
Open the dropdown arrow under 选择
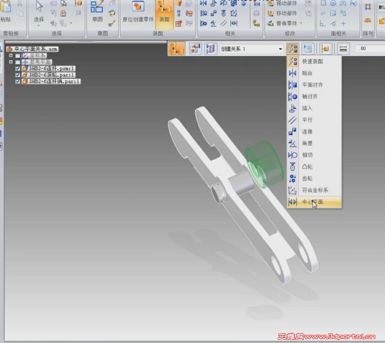[x=39, y=25]
